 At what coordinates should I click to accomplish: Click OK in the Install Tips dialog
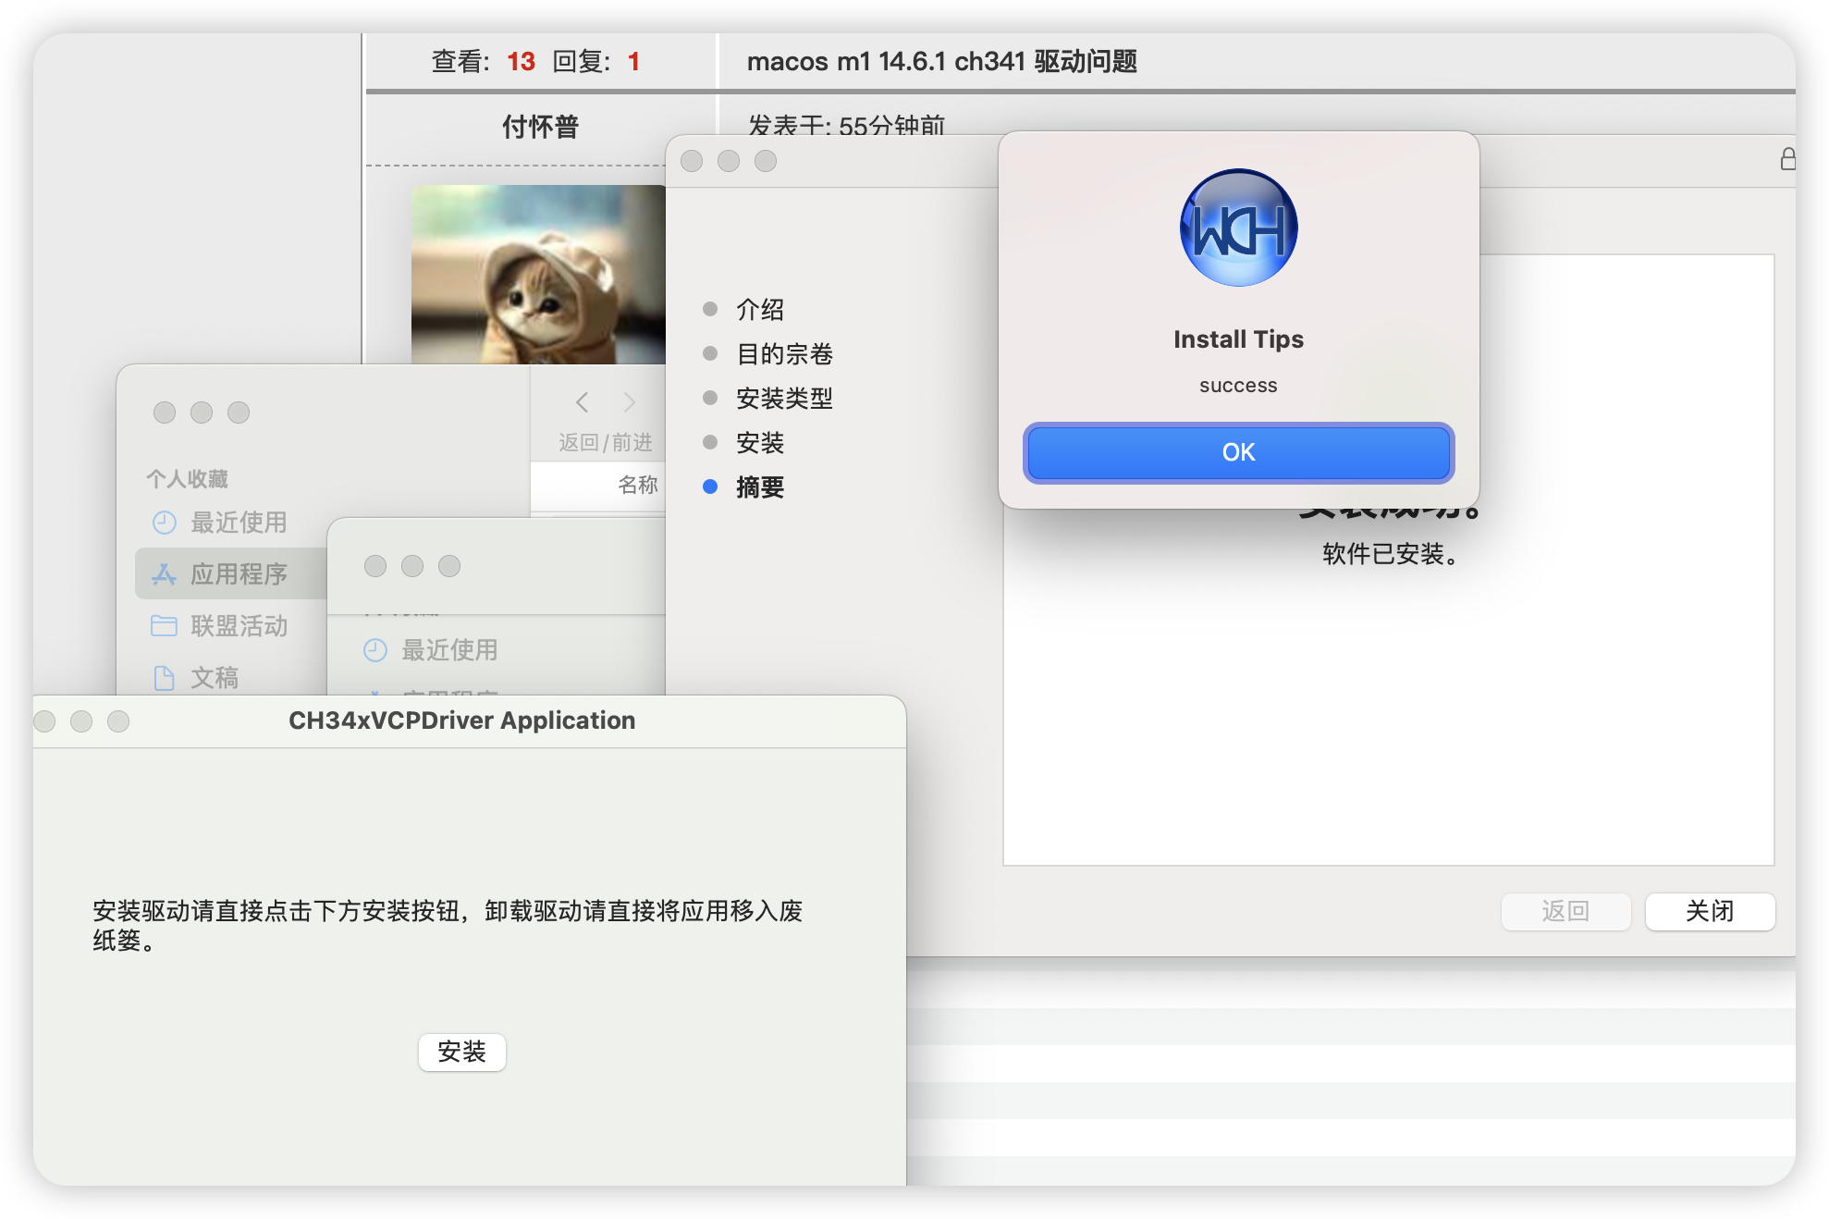pyautogui.click(x=1238, y=452)
